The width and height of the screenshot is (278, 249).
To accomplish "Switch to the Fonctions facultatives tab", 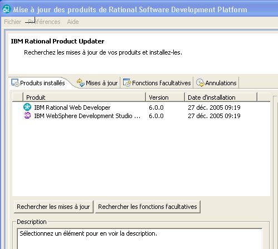I will [157, 83].
